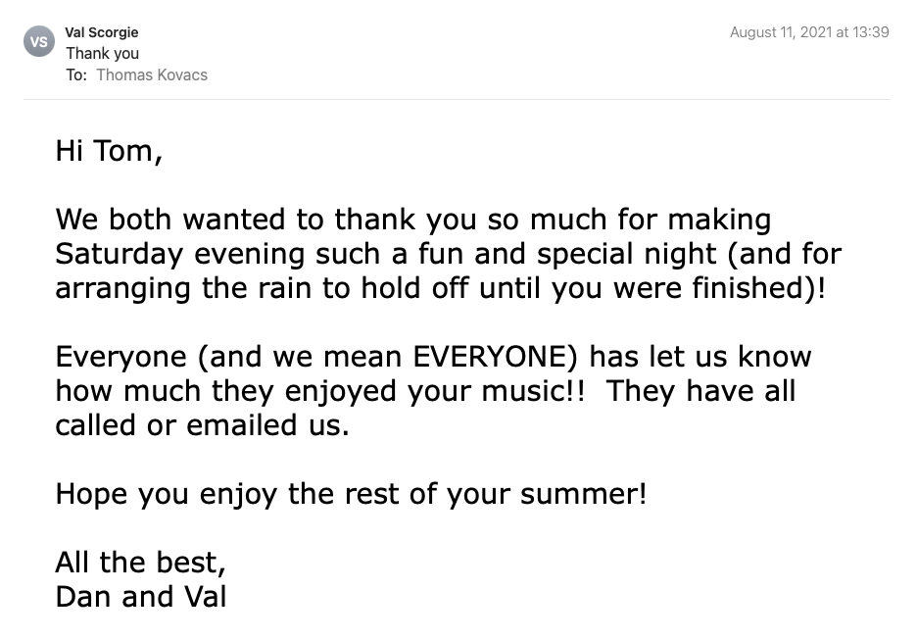Click the line starting "arranging the rain"

(440, 288)
